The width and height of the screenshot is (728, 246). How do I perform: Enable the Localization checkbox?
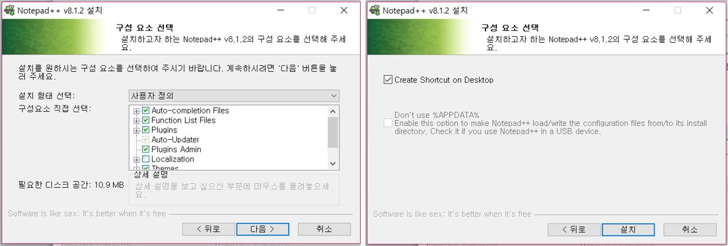[145, 159]
